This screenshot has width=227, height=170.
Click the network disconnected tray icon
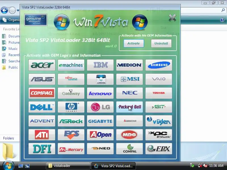click(200, 165)
